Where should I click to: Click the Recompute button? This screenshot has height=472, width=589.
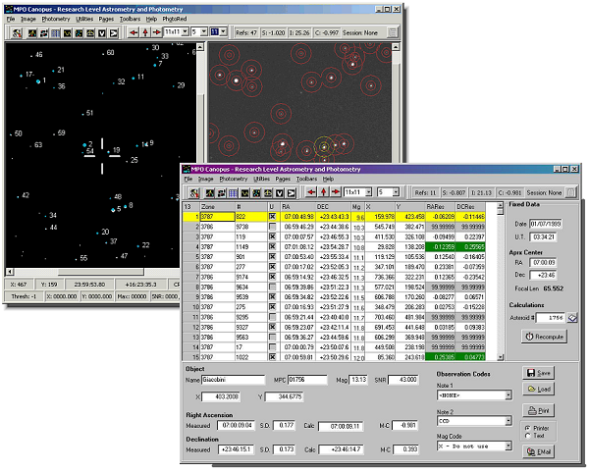pos(544,337)
